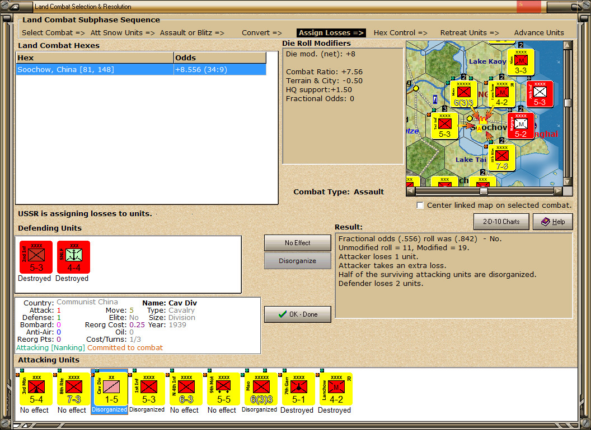Screen dimensions: 591x430
Task: Click the Terrain & City: -0.50 line
Action: [324, 81]
